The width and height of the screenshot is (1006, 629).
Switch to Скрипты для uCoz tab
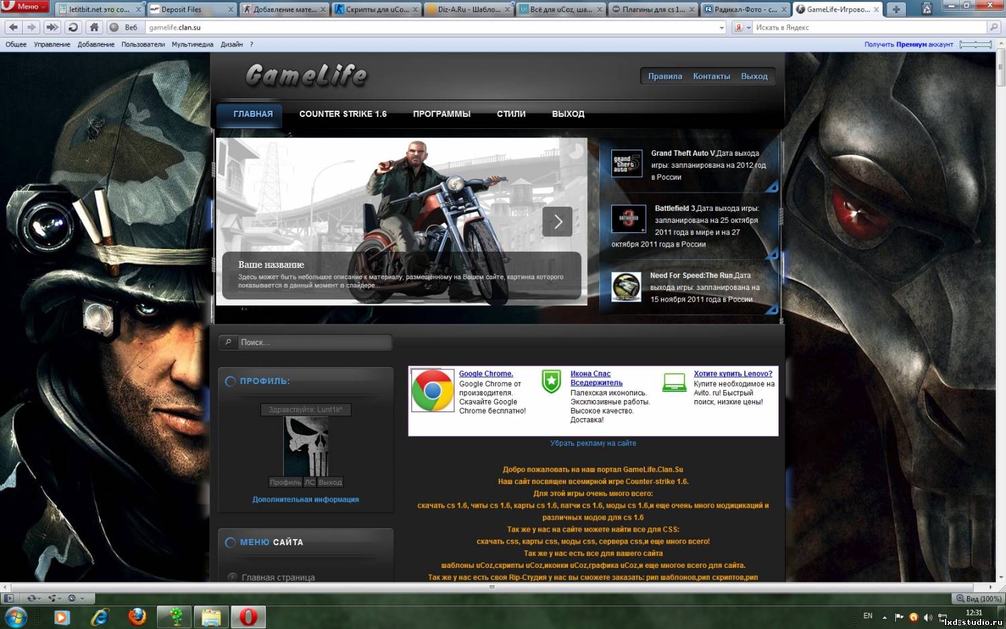[376, 9]
